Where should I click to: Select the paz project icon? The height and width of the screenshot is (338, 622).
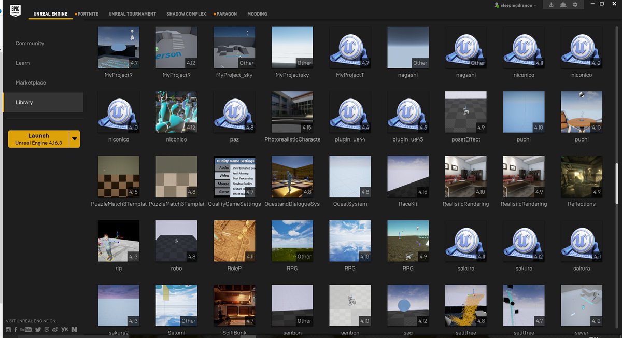point(234,112)
